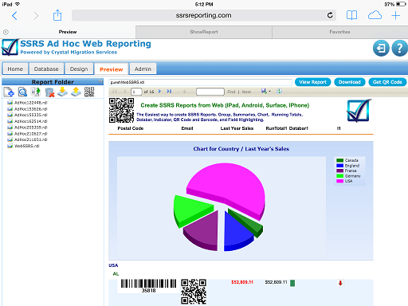
Task: Click the View Report button
Action: pyautogui.click(x=312, y=82)
